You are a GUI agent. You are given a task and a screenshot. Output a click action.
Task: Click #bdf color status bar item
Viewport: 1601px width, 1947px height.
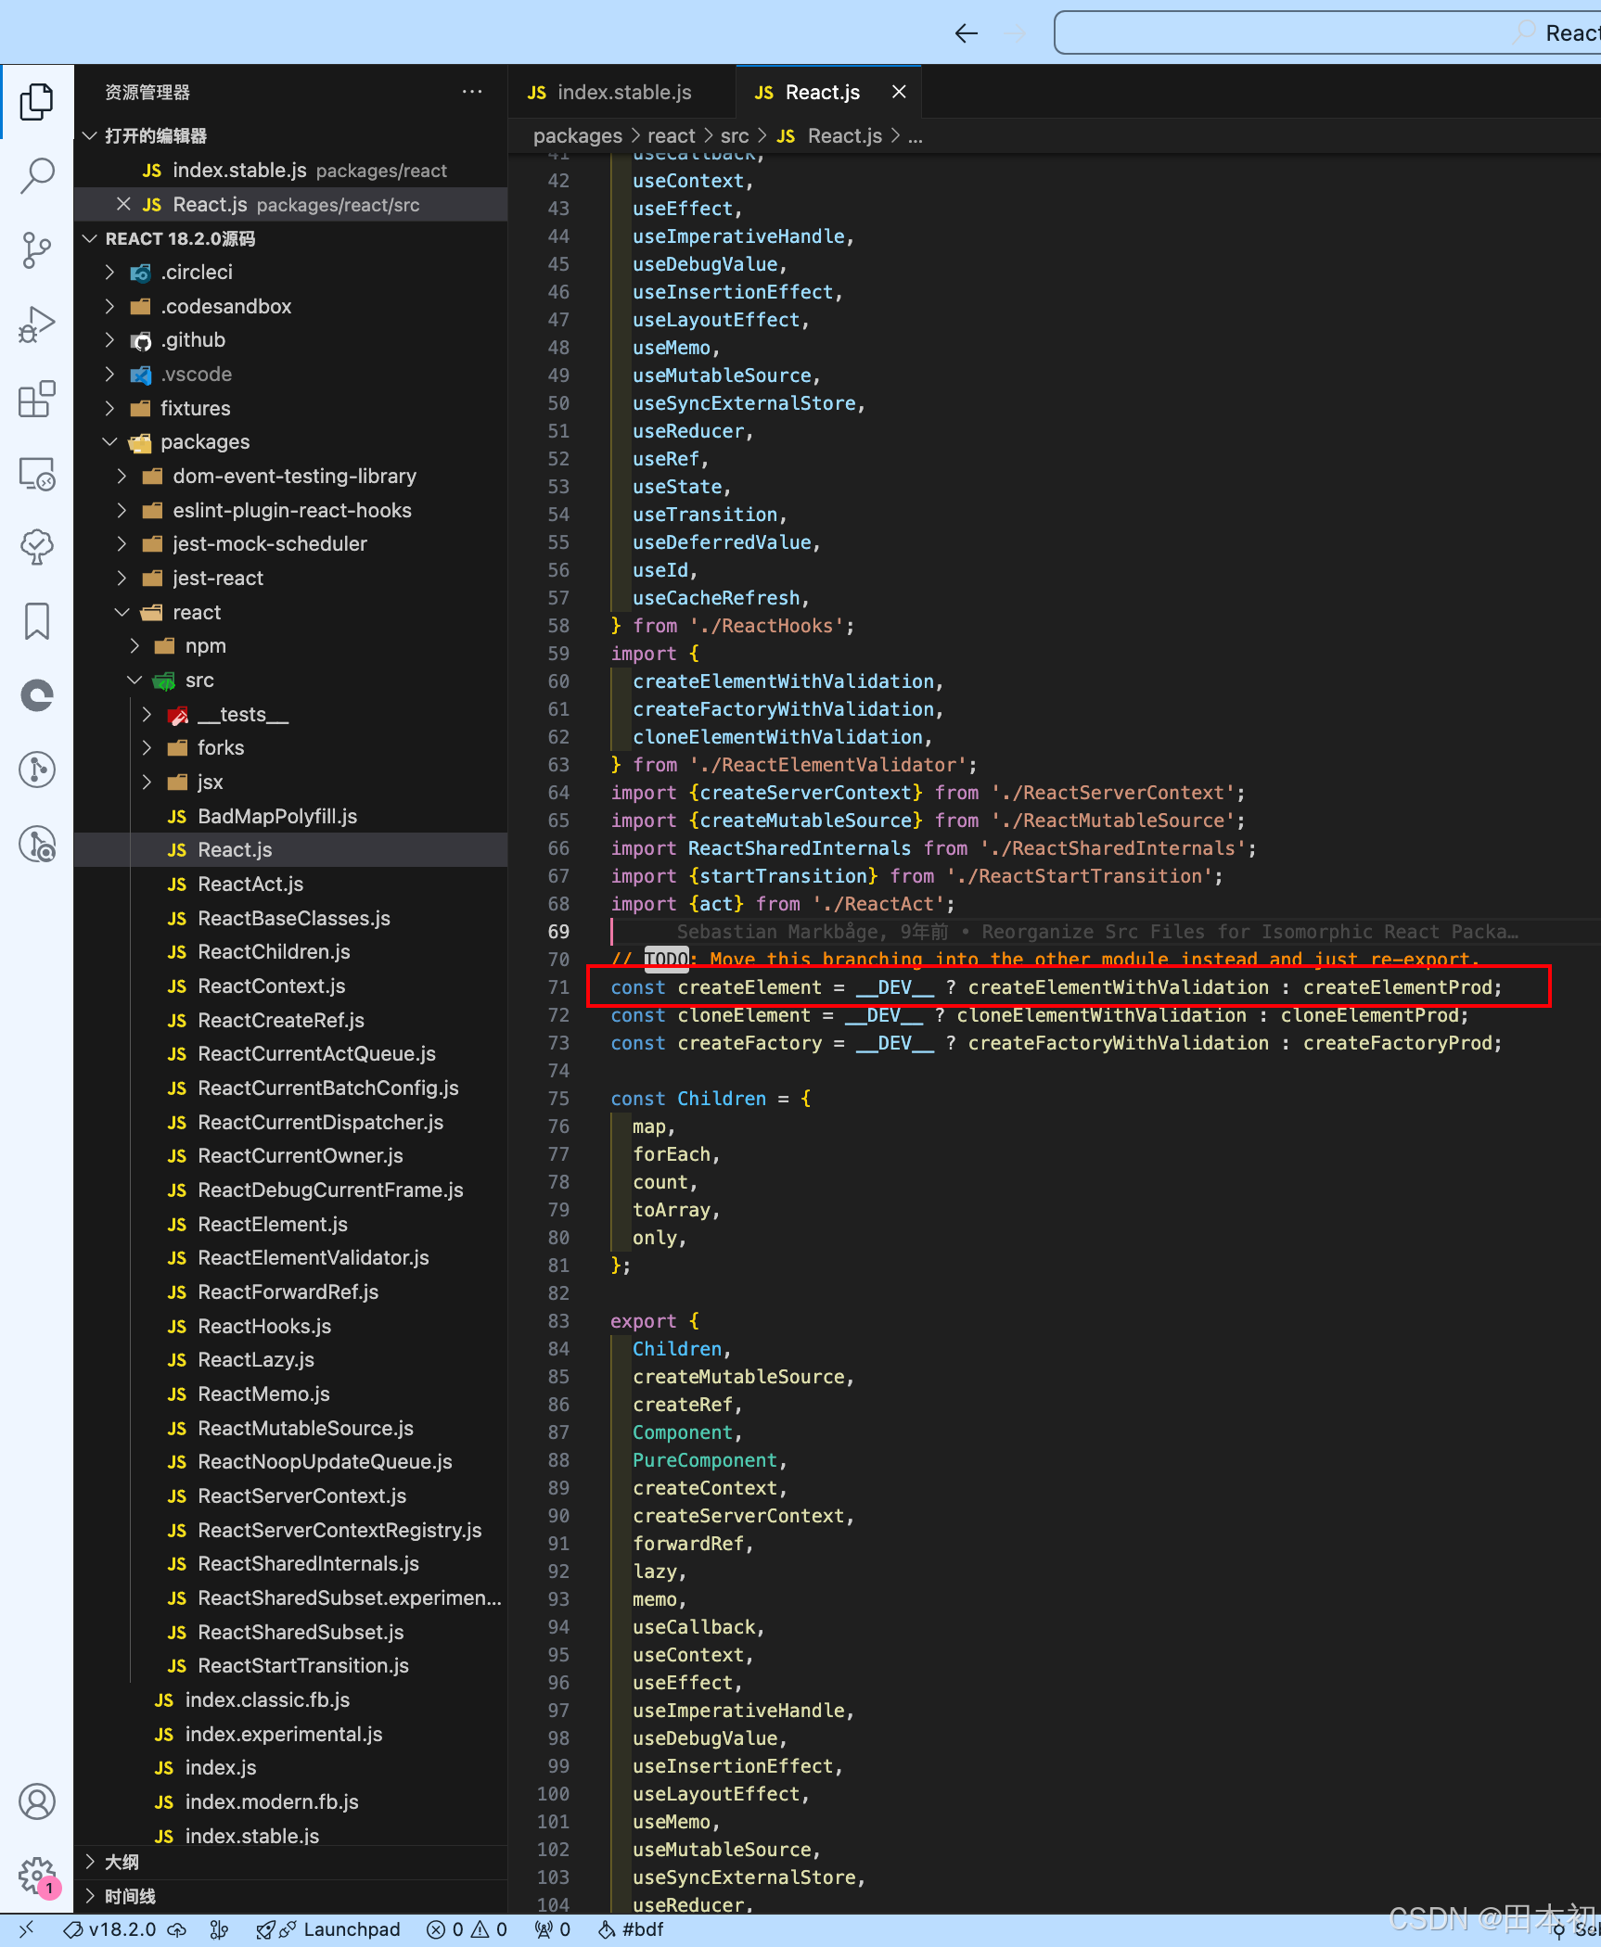pos(631,1929)
